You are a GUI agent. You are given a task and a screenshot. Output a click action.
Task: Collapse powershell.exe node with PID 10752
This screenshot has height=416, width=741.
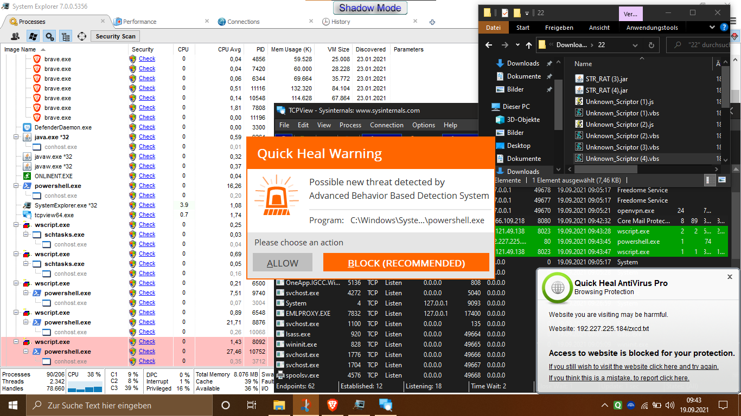pyautogui.click(x=25, y=352)
